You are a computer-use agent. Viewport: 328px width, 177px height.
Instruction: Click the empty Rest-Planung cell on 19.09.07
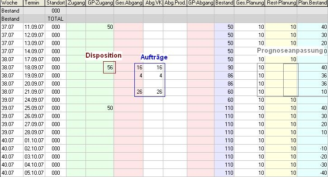281,76
